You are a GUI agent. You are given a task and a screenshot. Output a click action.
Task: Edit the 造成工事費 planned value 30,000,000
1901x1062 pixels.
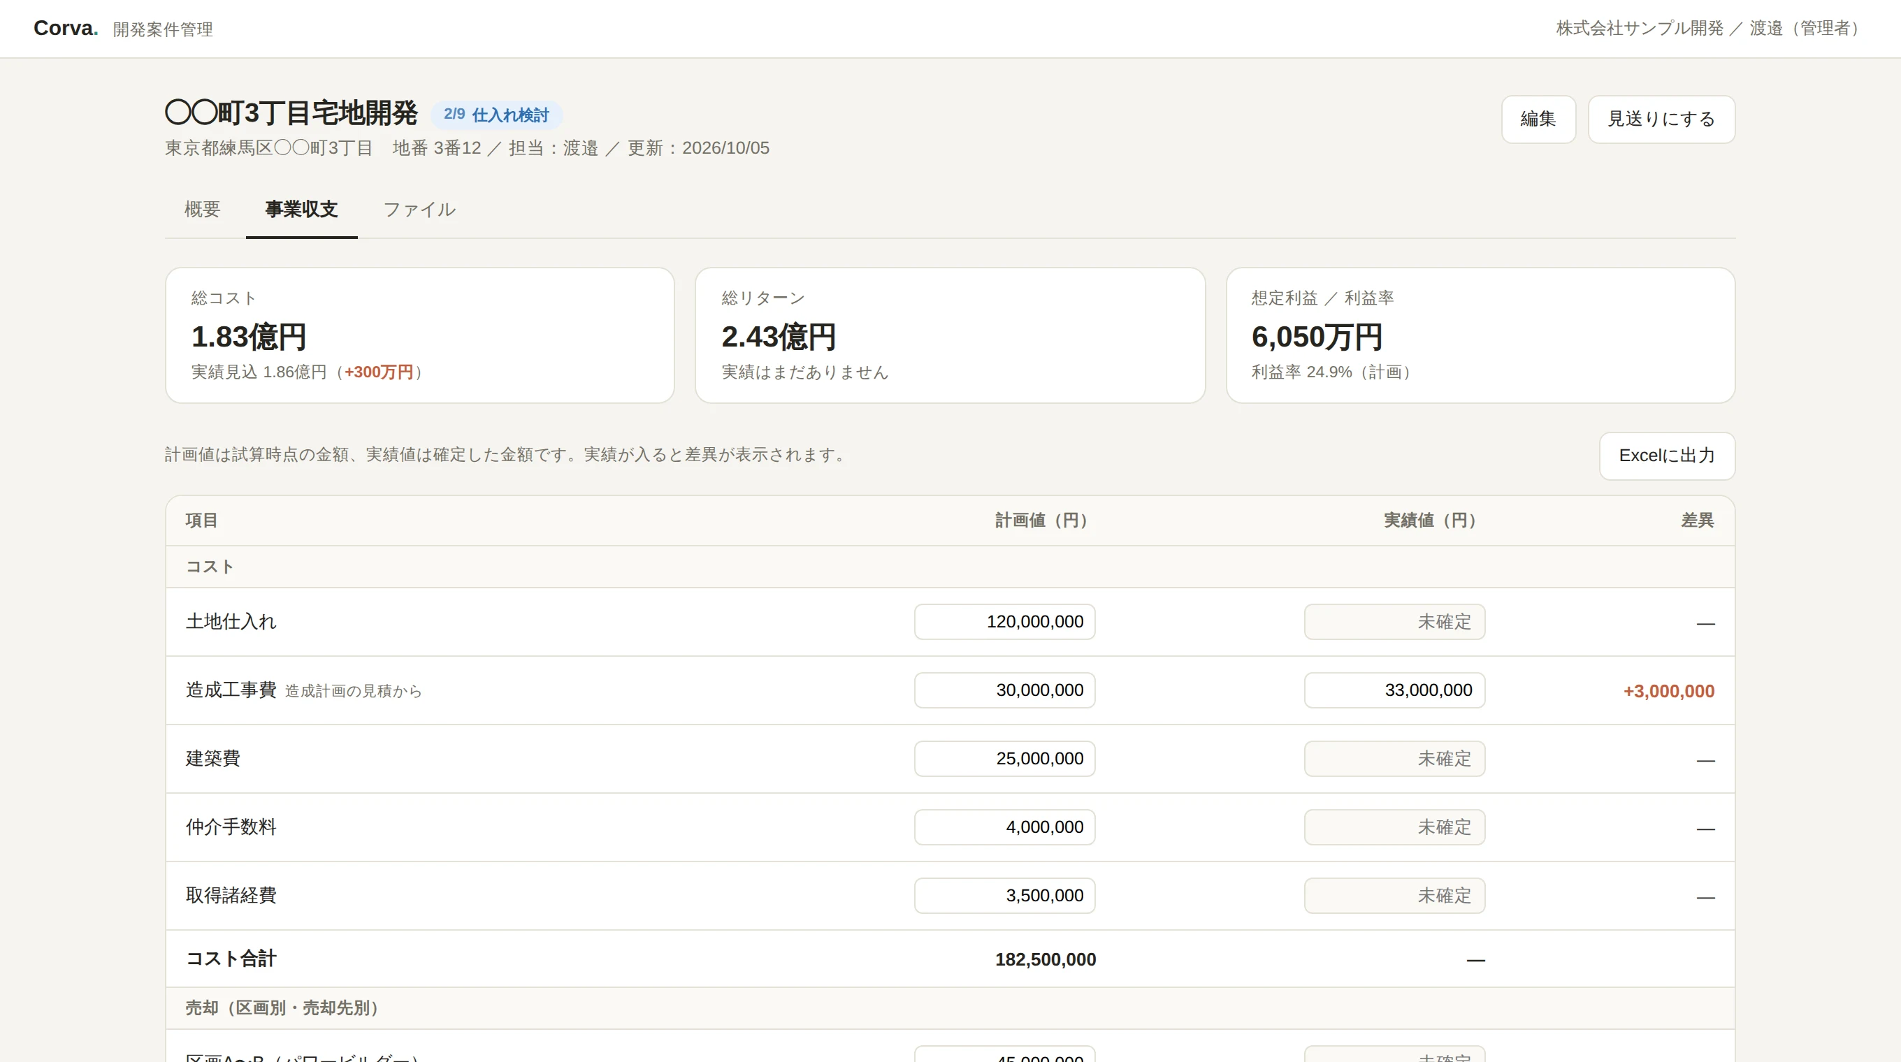(1004, 690)
